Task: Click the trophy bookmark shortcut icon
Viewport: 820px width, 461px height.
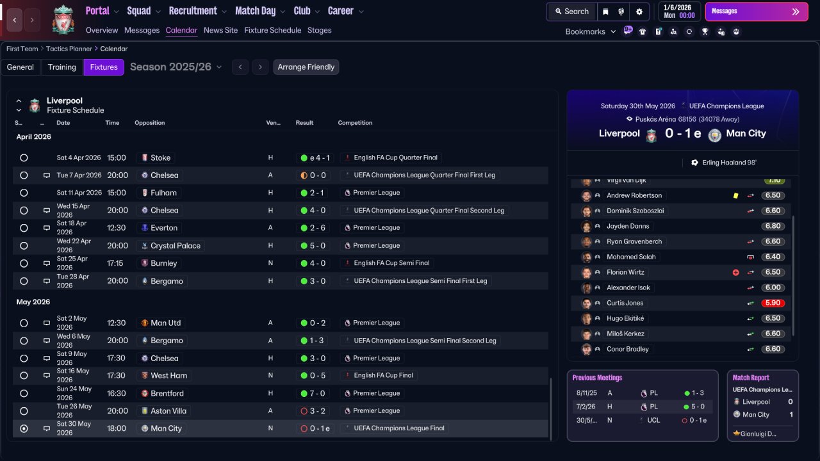Action: [705, 31]
